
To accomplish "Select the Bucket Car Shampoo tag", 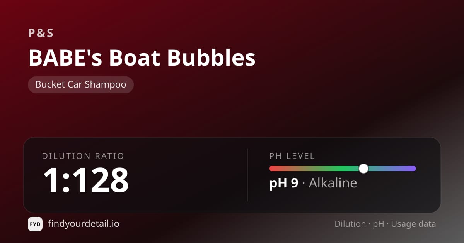I will [81, 85].
